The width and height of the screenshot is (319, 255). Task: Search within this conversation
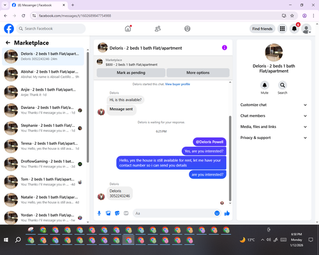click(283, 85)
